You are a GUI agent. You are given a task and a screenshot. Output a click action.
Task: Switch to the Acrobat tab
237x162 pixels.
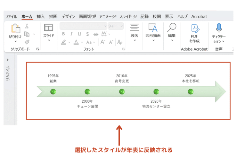pos(199,16)
